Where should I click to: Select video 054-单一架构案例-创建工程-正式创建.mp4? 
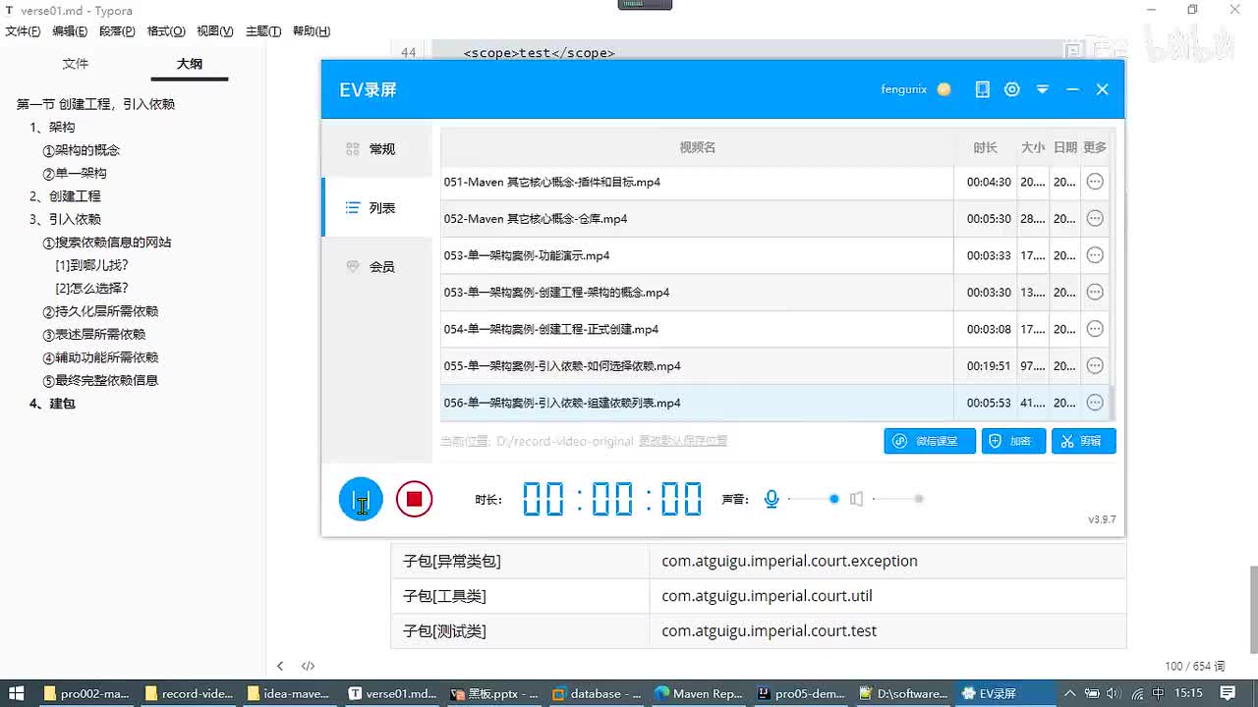click(x=697, y=329)
